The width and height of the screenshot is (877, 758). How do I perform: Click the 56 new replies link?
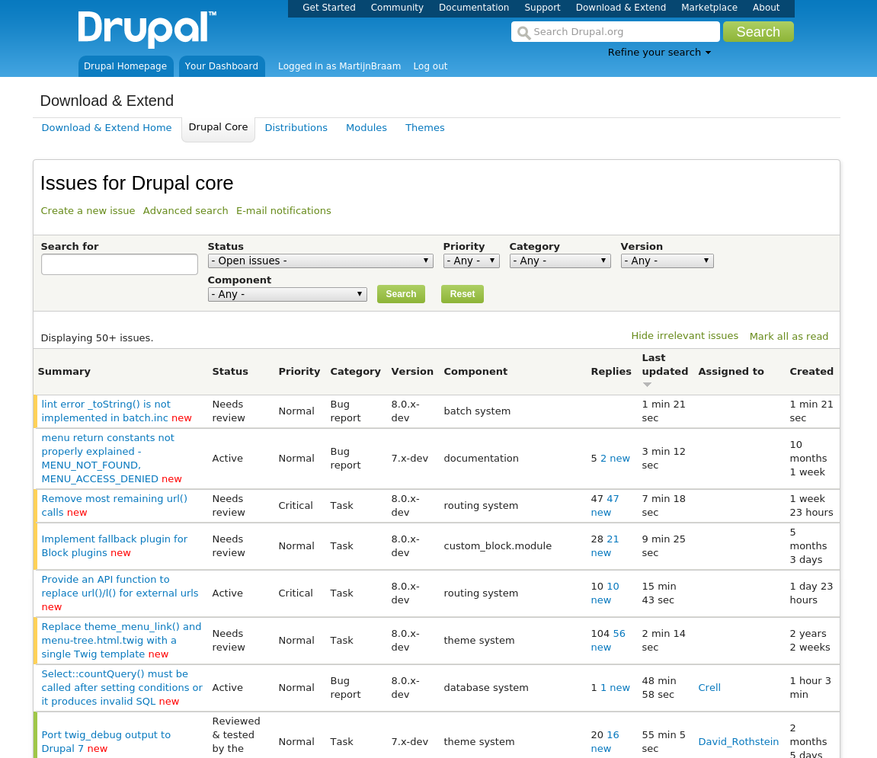pos(608,641)
